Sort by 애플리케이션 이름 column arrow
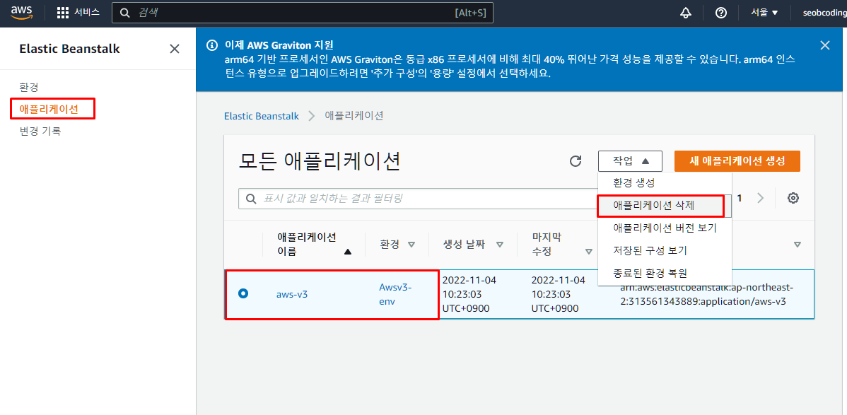Image resolution: width=847 pixels, height=415 pixels. coord(347,252)
